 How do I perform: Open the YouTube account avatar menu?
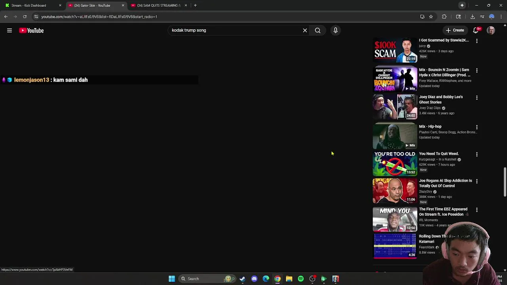[491, 30]
